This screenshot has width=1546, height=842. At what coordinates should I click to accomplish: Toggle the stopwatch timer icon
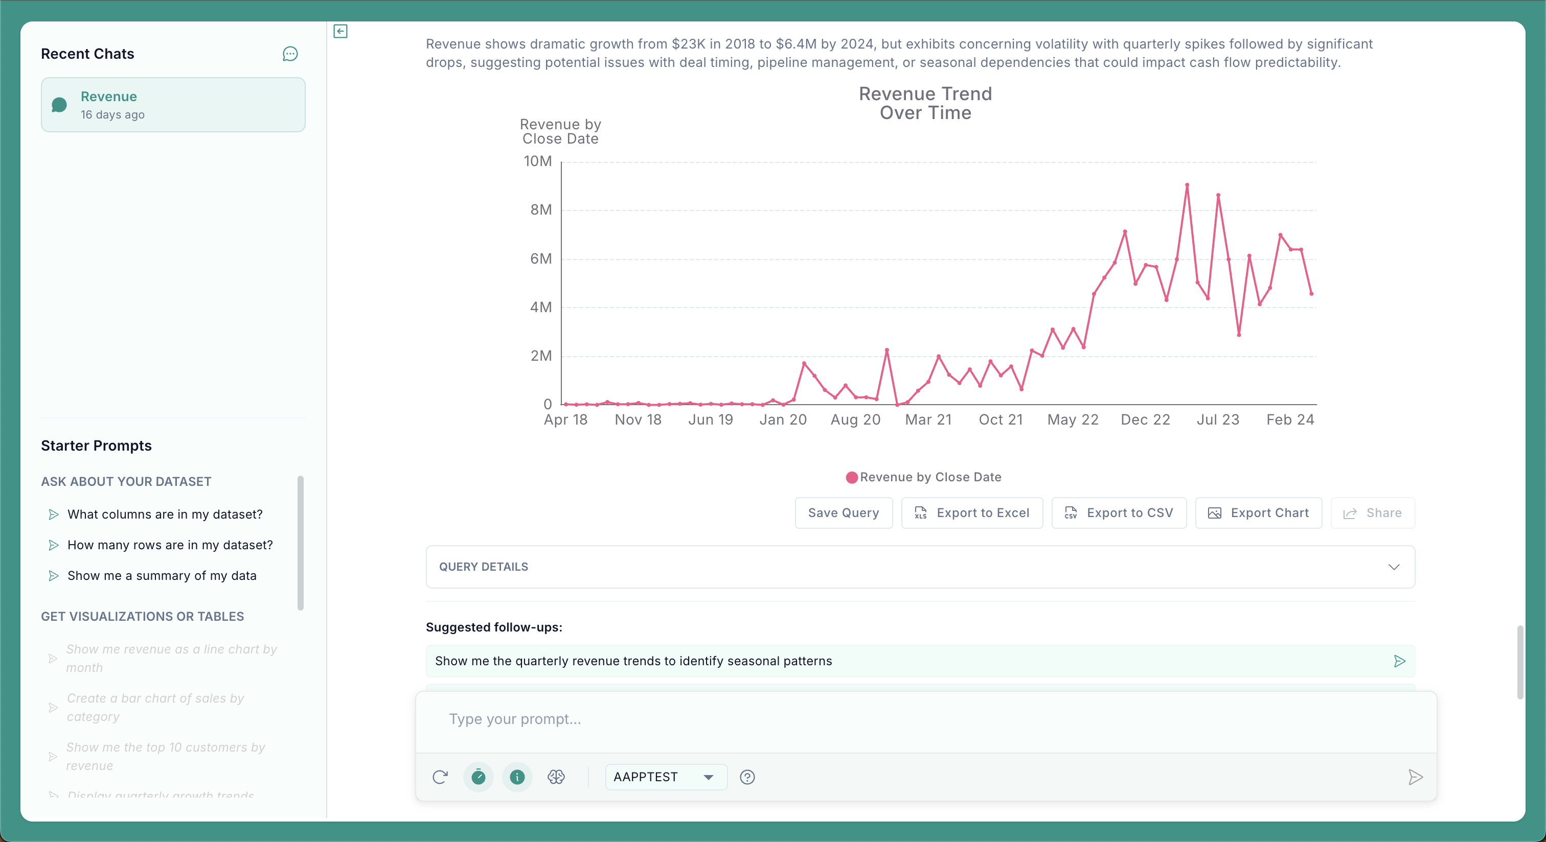point(479,777)
